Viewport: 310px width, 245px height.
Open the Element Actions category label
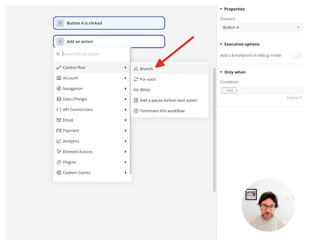77,151
